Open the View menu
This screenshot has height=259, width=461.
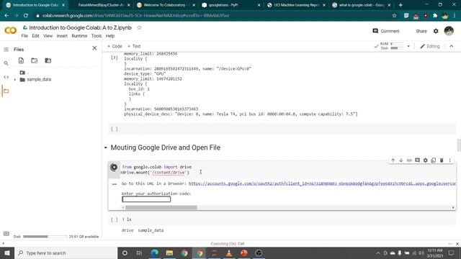pos(48,36)
